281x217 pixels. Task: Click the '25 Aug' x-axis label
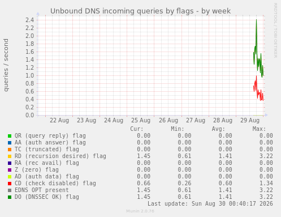[141, 120]
